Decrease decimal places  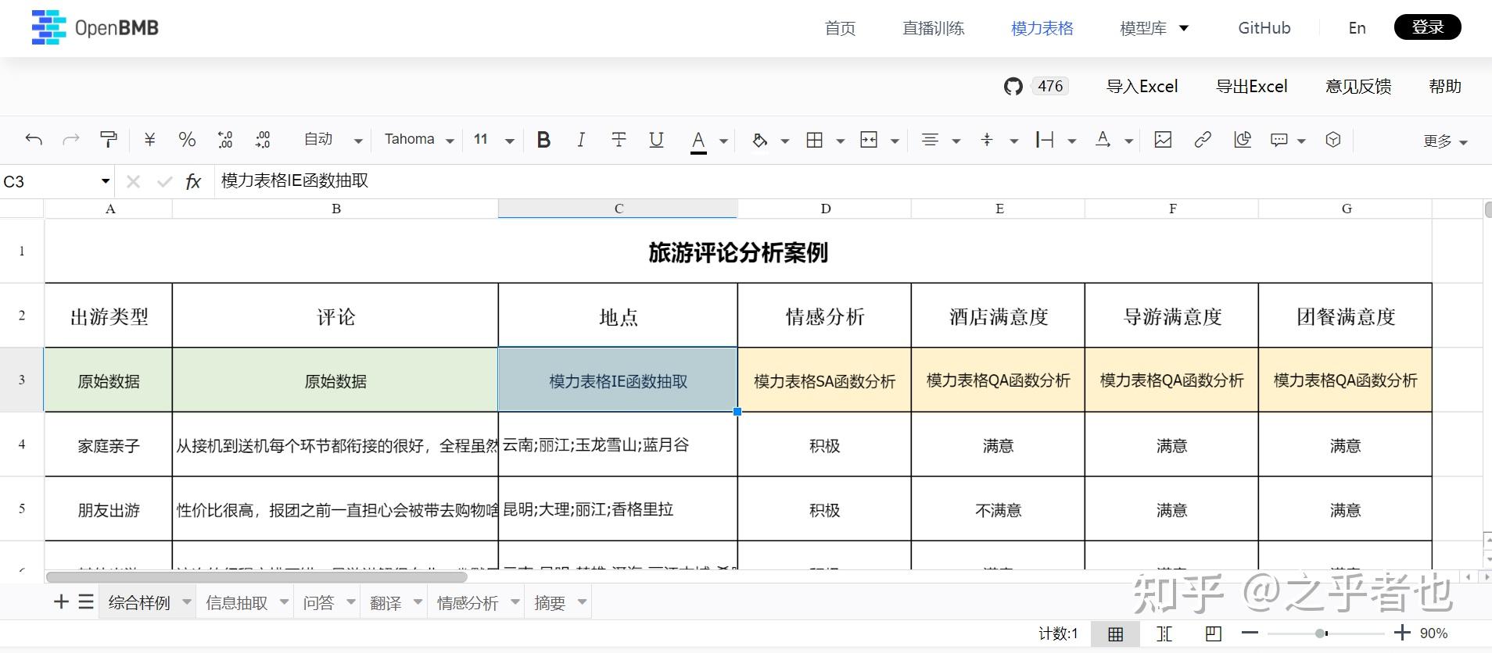point(225,140)
